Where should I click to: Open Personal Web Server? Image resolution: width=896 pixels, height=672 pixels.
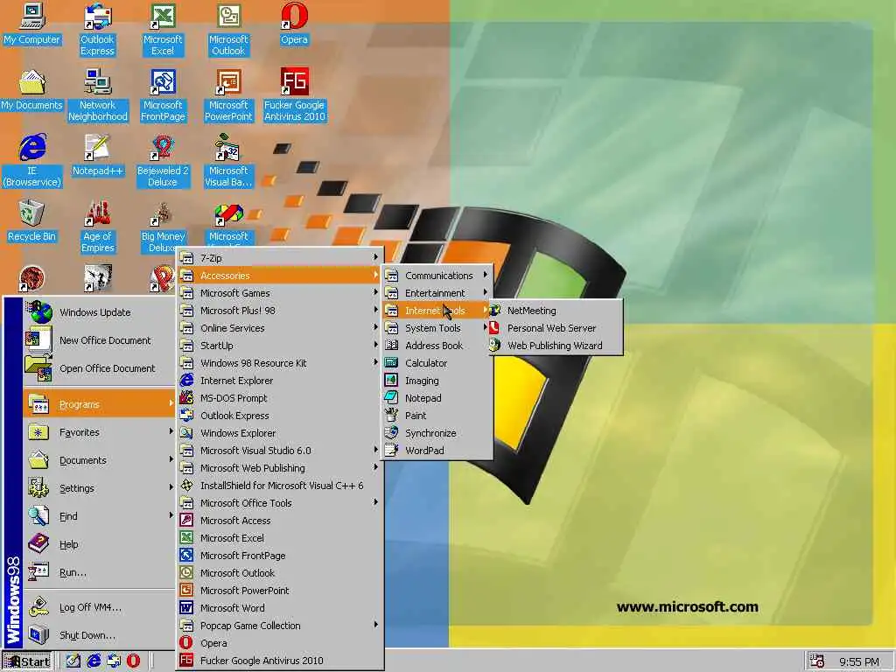[555, 328]
